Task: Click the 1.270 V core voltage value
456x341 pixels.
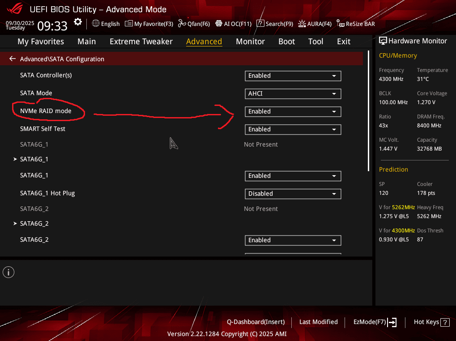Action: point(426,102)
